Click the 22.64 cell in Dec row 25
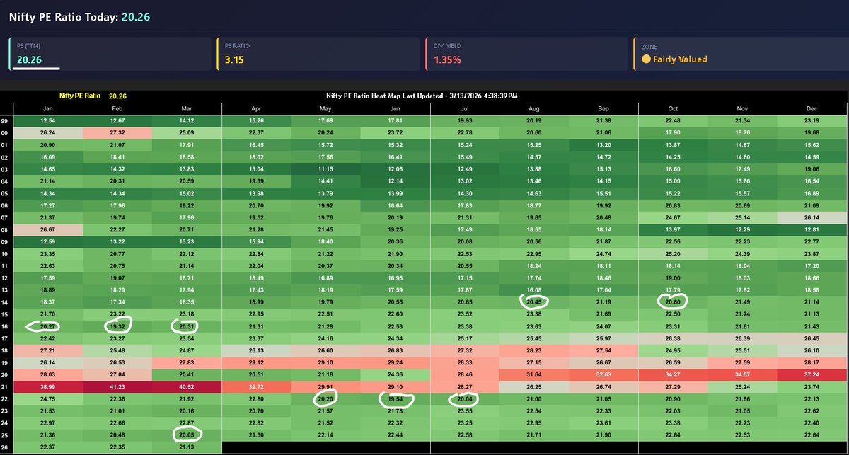849x455 pixels. point(812,435)
